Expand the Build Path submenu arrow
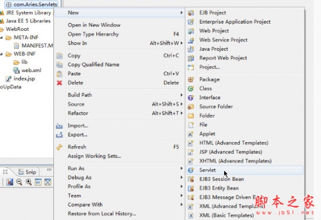The image size is (321, 220). pos(181,95)
